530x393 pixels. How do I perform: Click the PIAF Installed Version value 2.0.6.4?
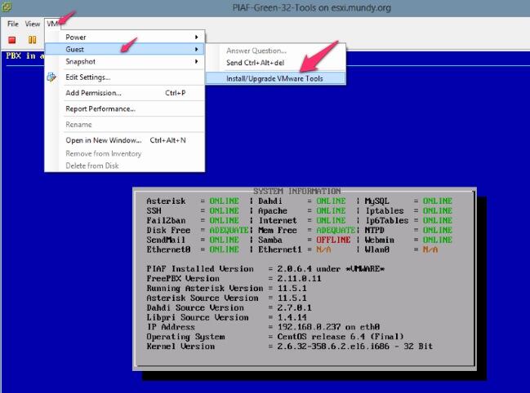pos(295,269)
